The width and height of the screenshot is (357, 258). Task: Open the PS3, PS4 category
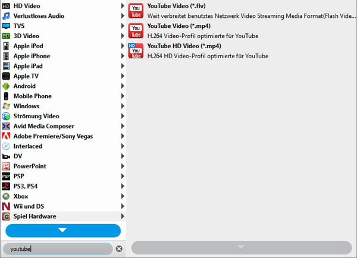63,186
